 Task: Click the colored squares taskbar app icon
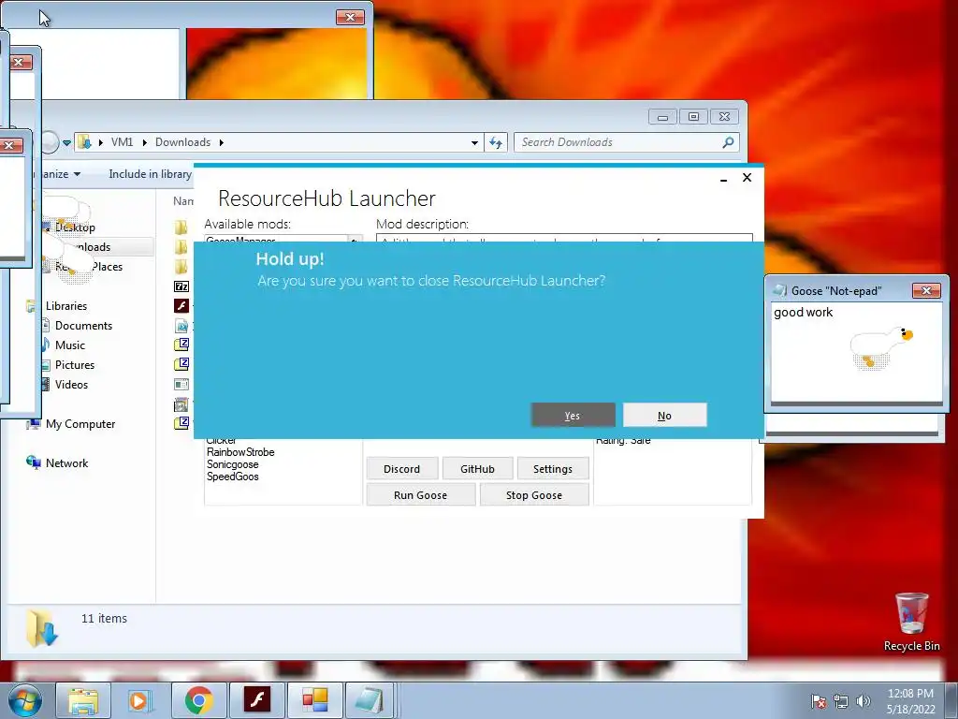(x=314, y=700)
